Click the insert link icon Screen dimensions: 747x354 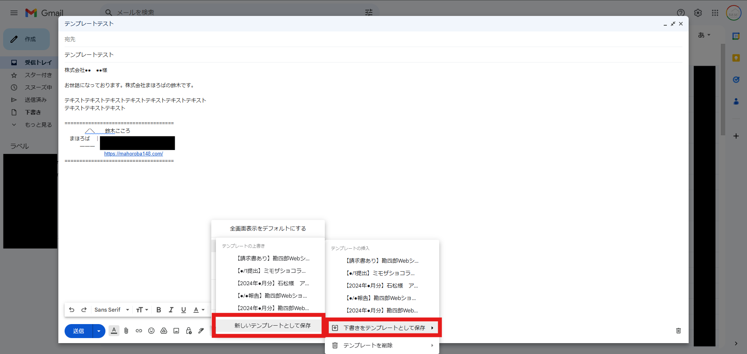pyautogui.click(x=139, y=331)
